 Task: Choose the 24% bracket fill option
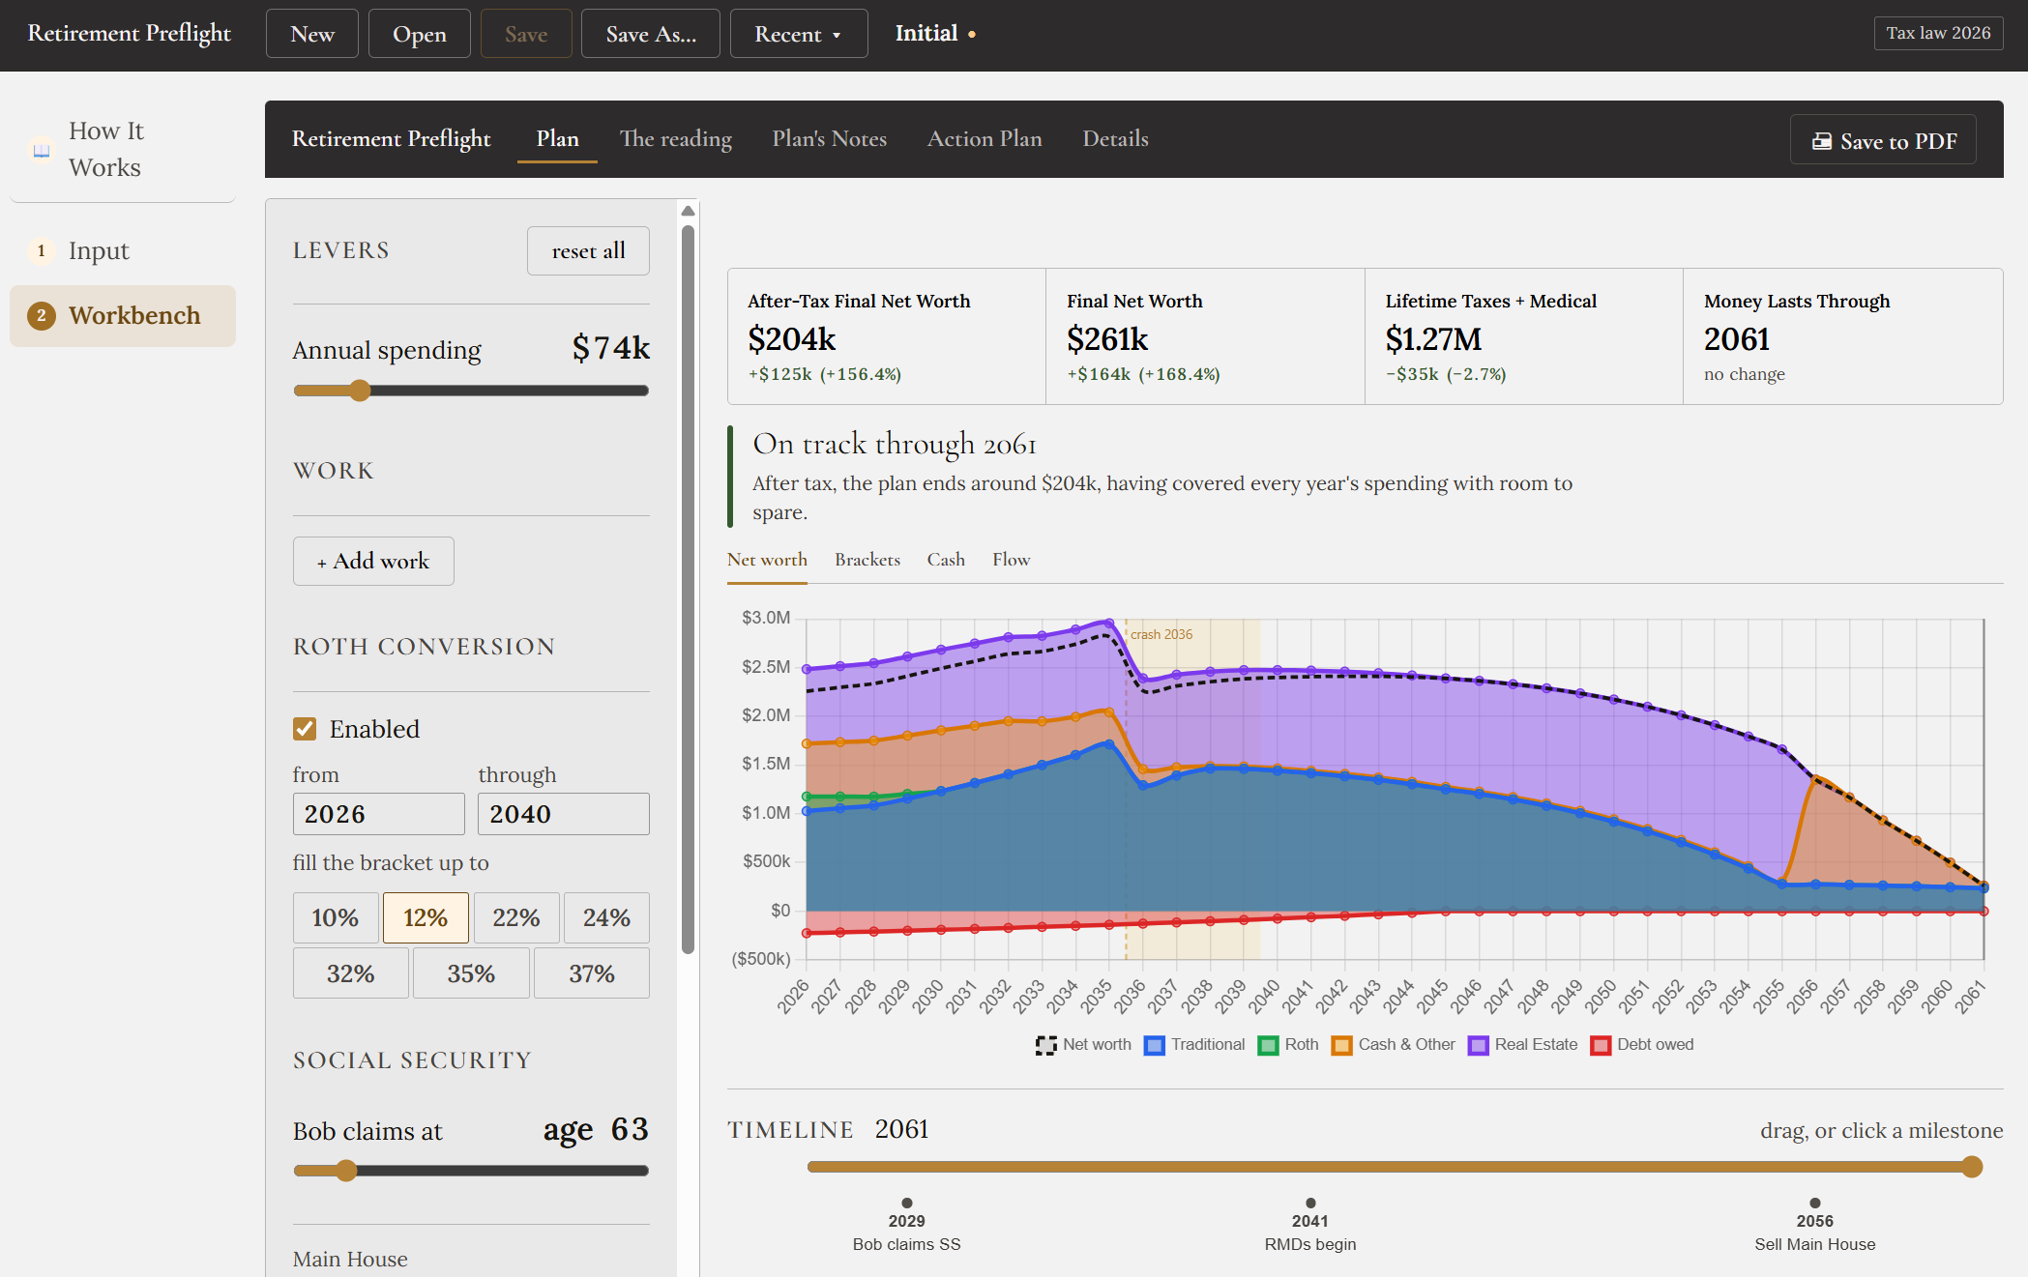point(606,917)
